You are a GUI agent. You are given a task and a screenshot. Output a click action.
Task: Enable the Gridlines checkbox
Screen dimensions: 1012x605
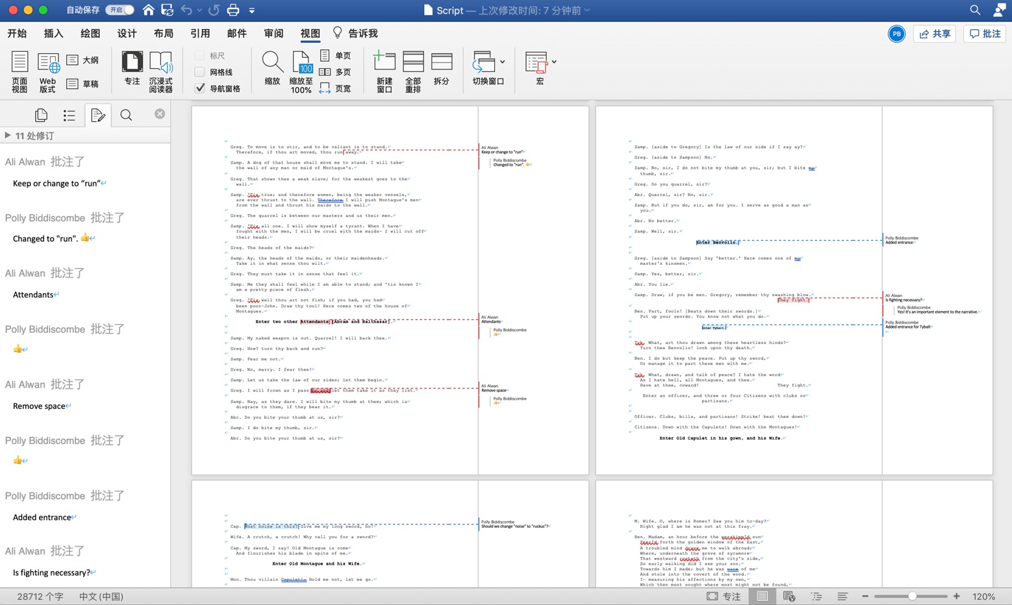(200, 72)
